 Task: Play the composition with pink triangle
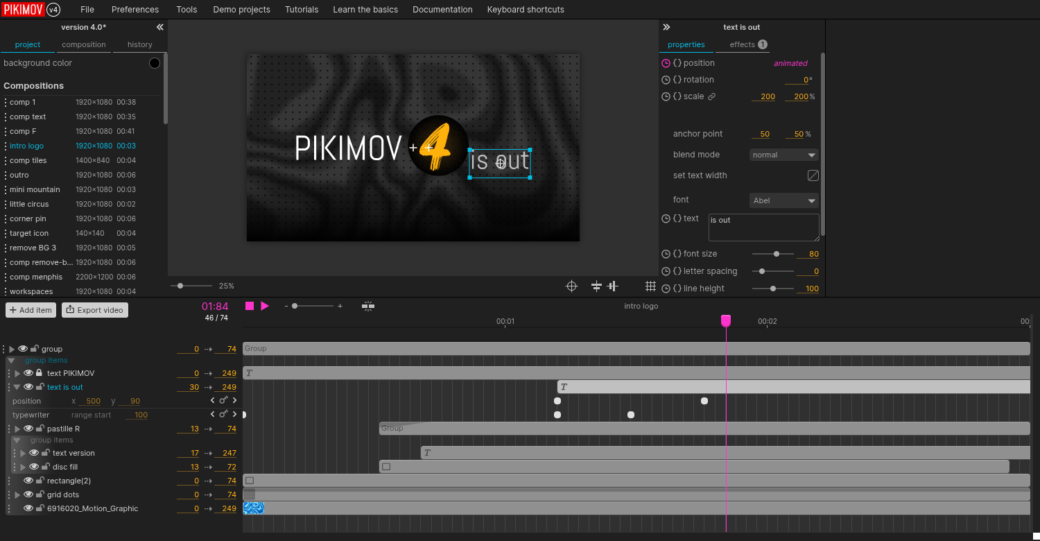point(265,306)
